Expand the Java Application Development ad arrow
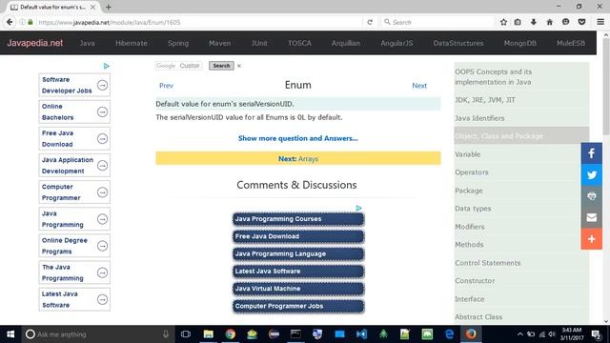The height and width of the screenshot is (343, 610). pyautogui.click(x=102, y=166)
